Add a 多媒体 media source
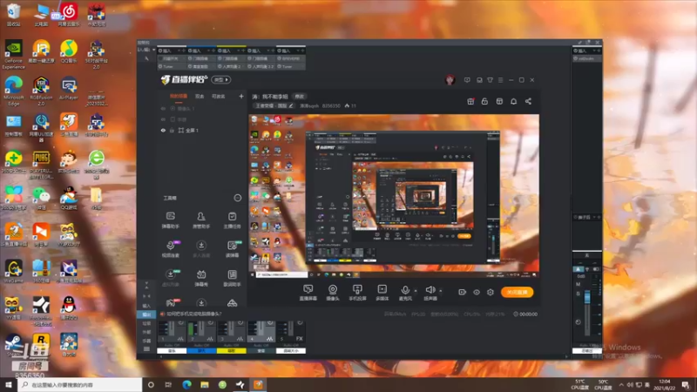The width and height of the screenshot is (697, 392). tap(382, 293)
